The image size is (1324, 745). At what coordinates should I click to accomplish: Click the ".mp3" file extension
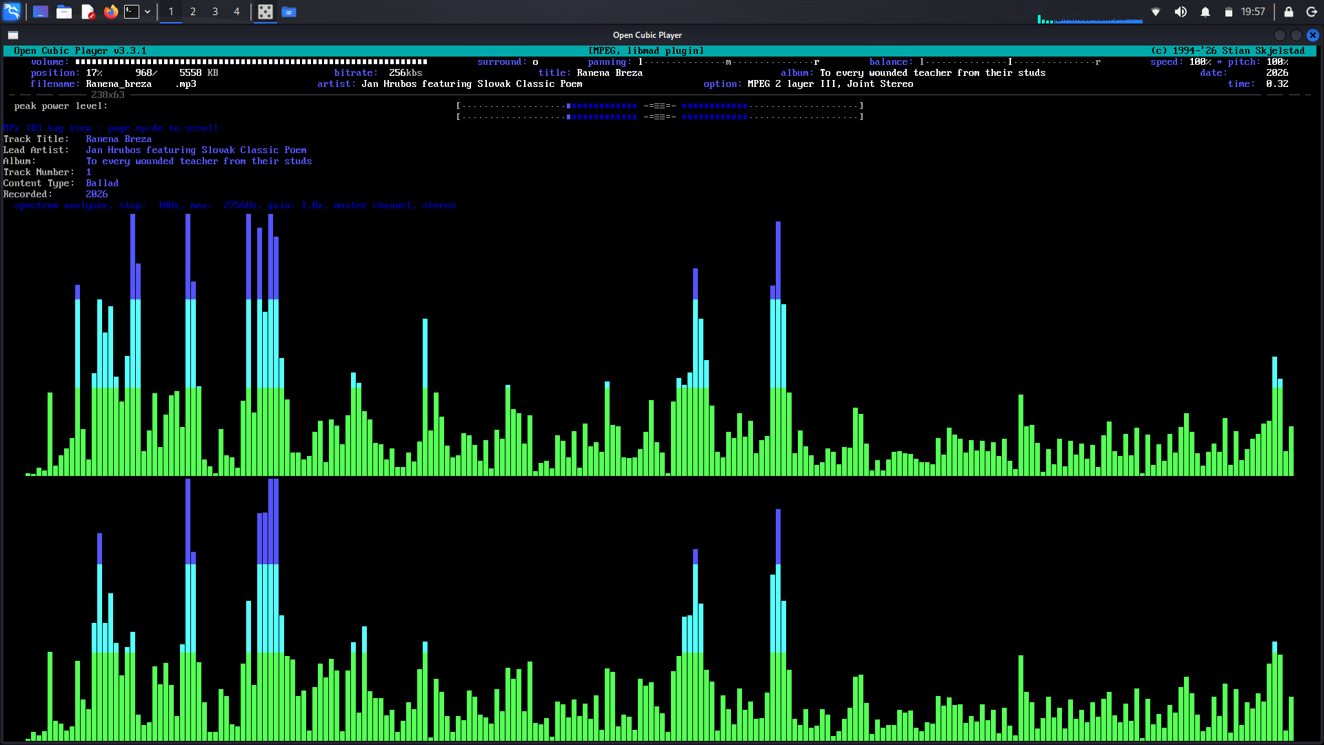click(x=185, y=84)
